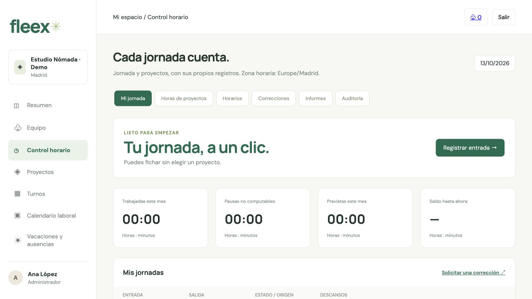
Task: Switch to the Correcciones tab
Action: click(x=273, y=98)
